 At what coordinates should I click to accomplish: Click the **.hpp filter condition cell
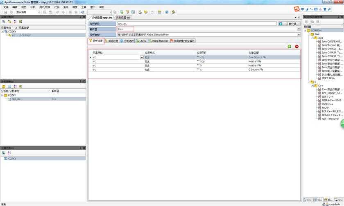pos(222,62)
